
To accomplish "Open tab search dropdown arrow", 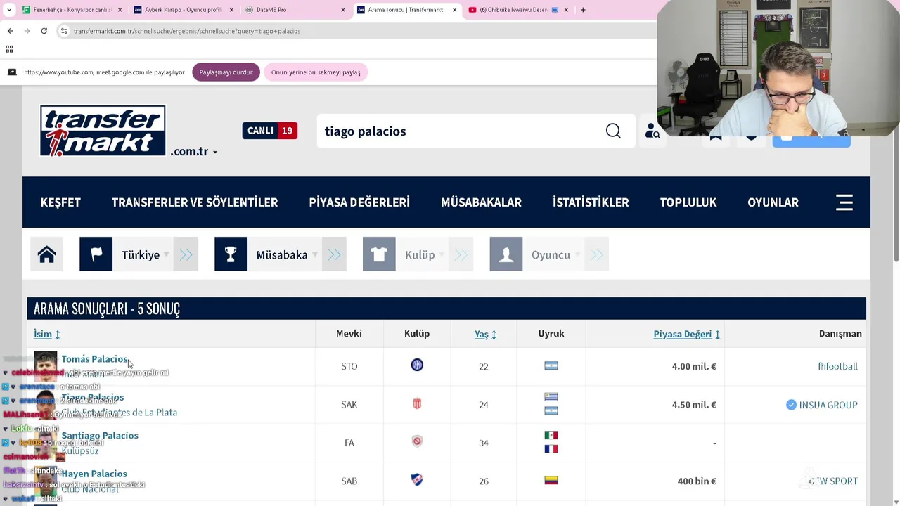I will tap(9, 10).
